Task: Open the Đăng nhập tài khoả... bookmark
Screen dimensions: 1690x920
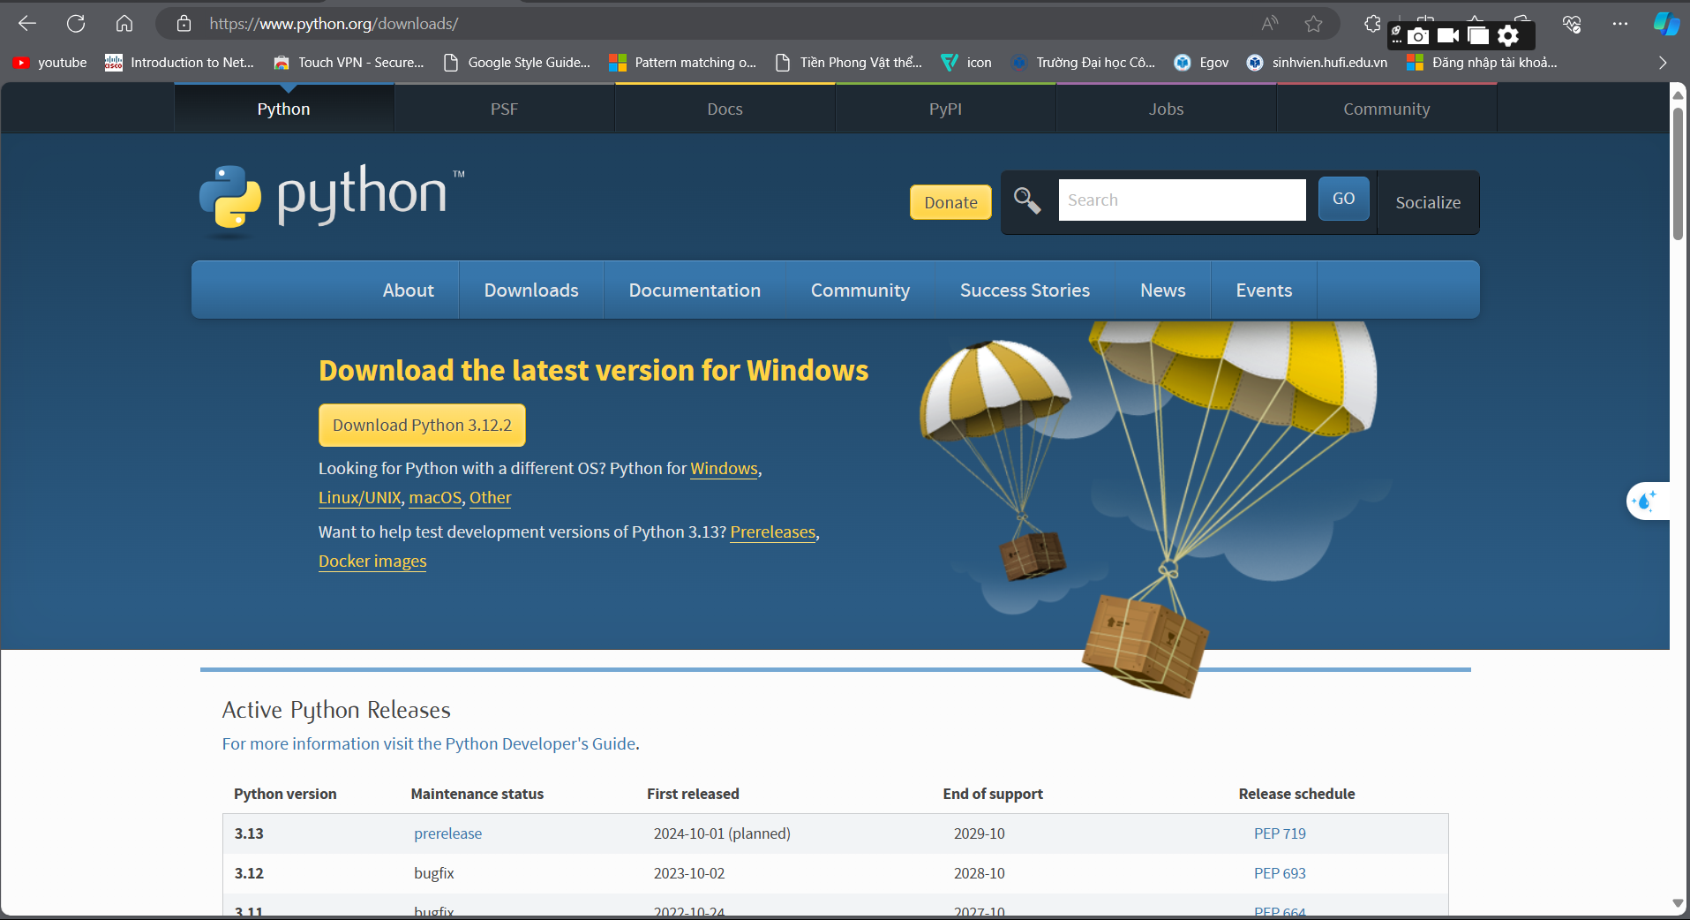Action: coord(1483,63)
